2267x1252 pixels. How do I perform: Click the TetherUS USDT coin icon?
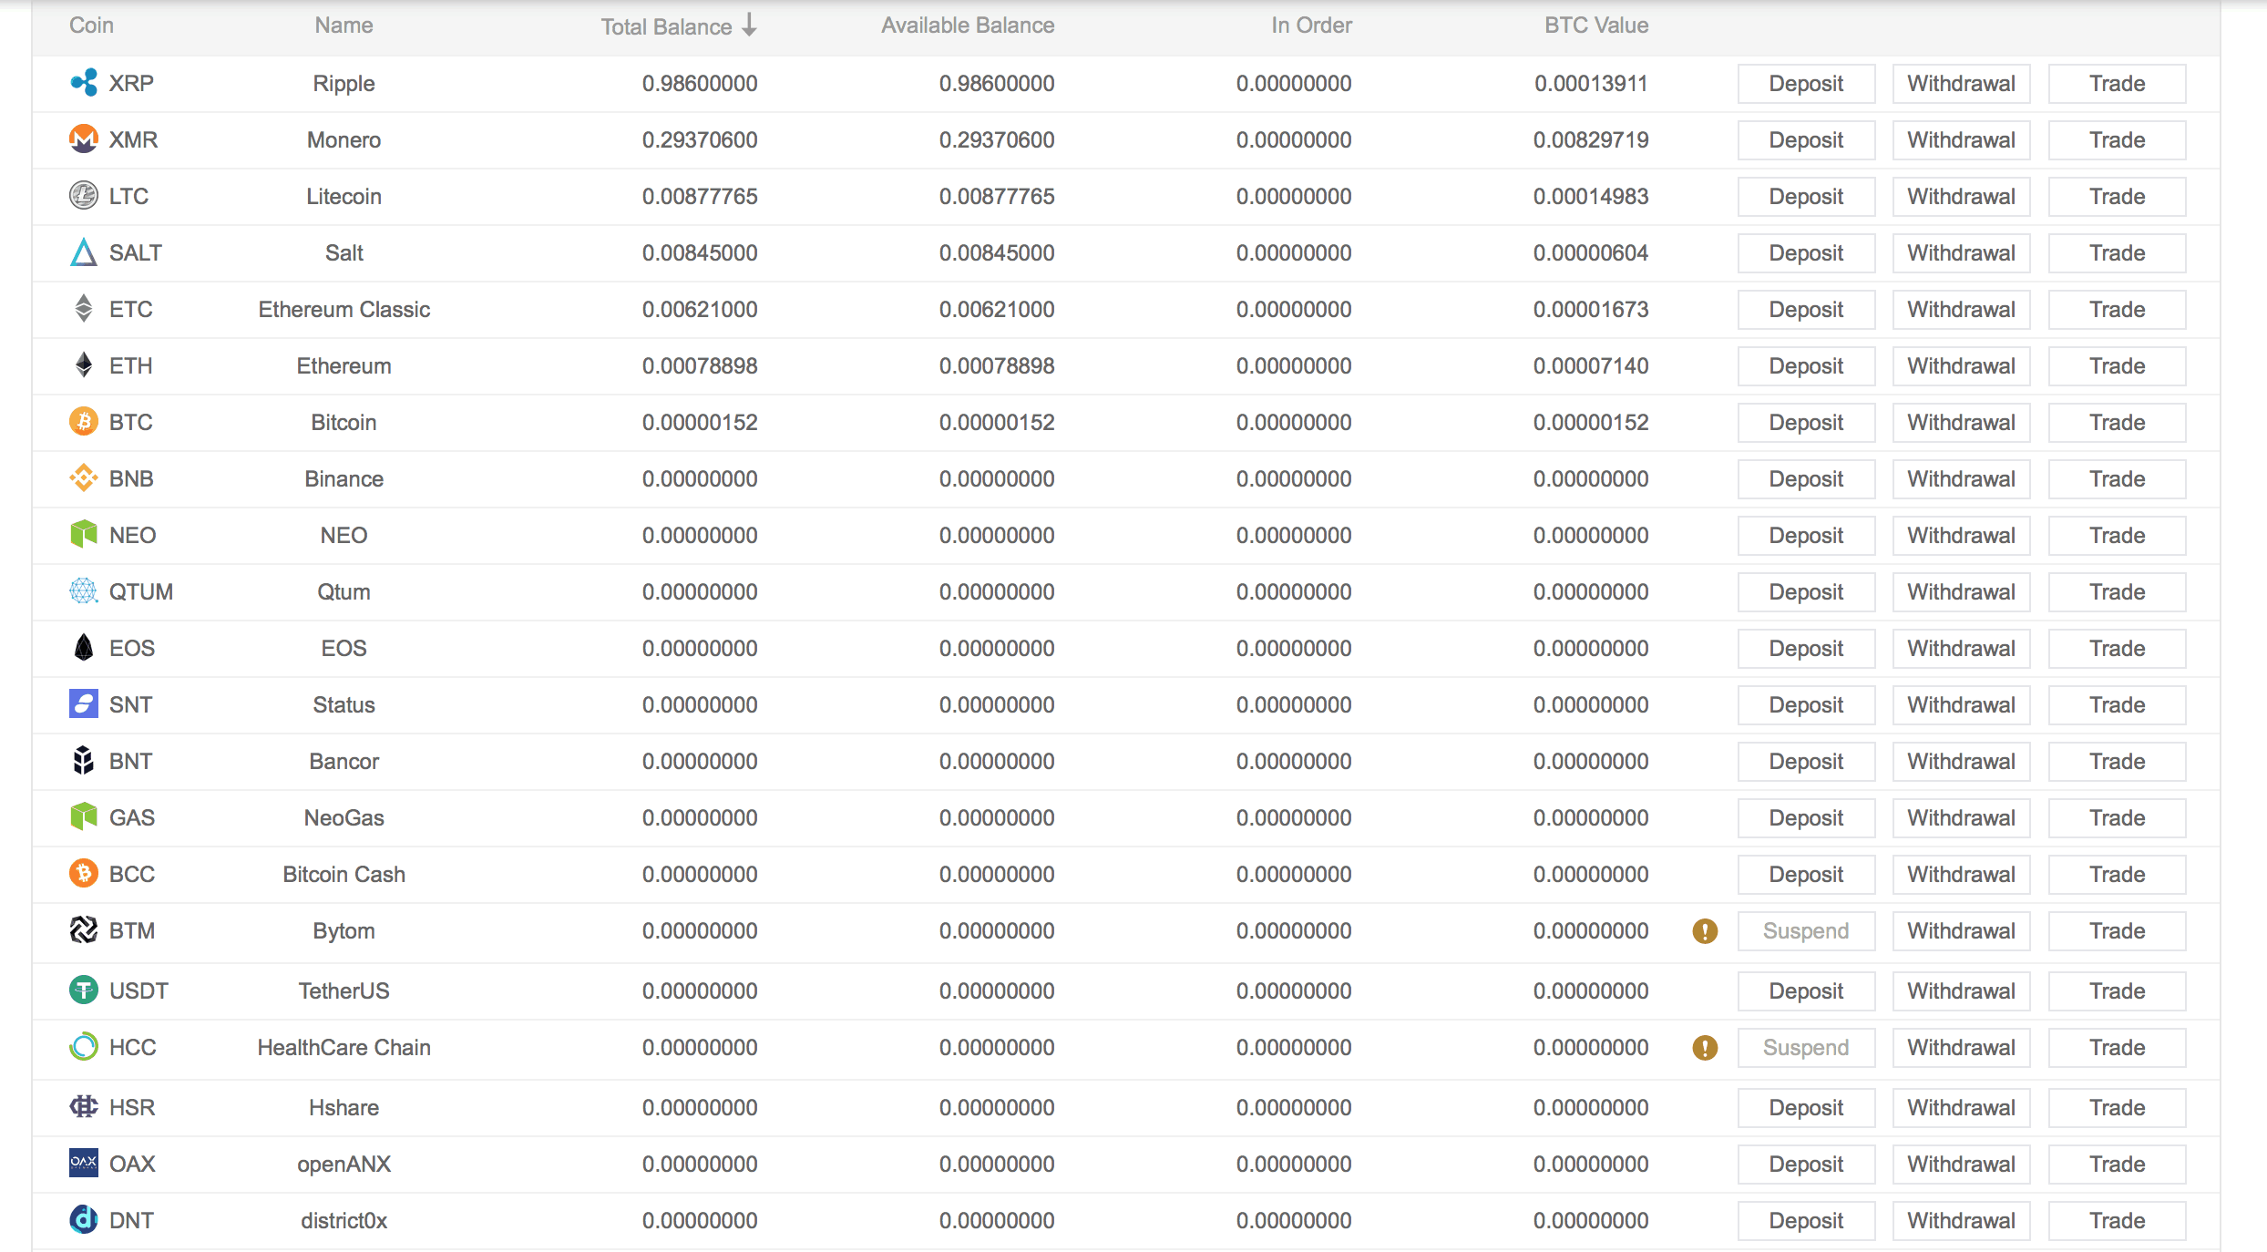84,990
